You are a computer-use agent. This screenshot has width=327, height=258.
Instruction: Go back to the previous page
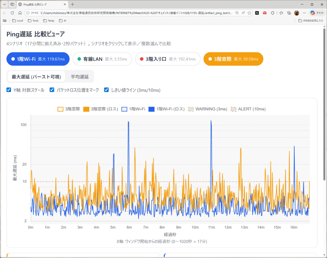pos(4,13)
